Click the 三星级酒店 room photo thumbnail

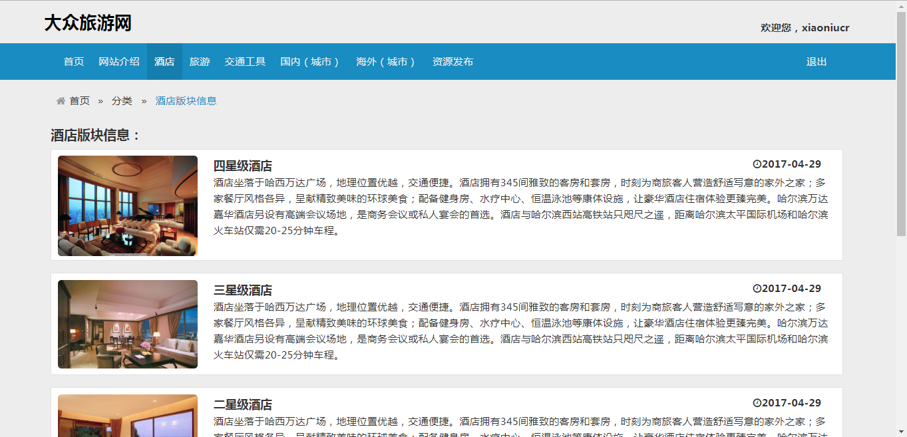(x=128, y=325)
